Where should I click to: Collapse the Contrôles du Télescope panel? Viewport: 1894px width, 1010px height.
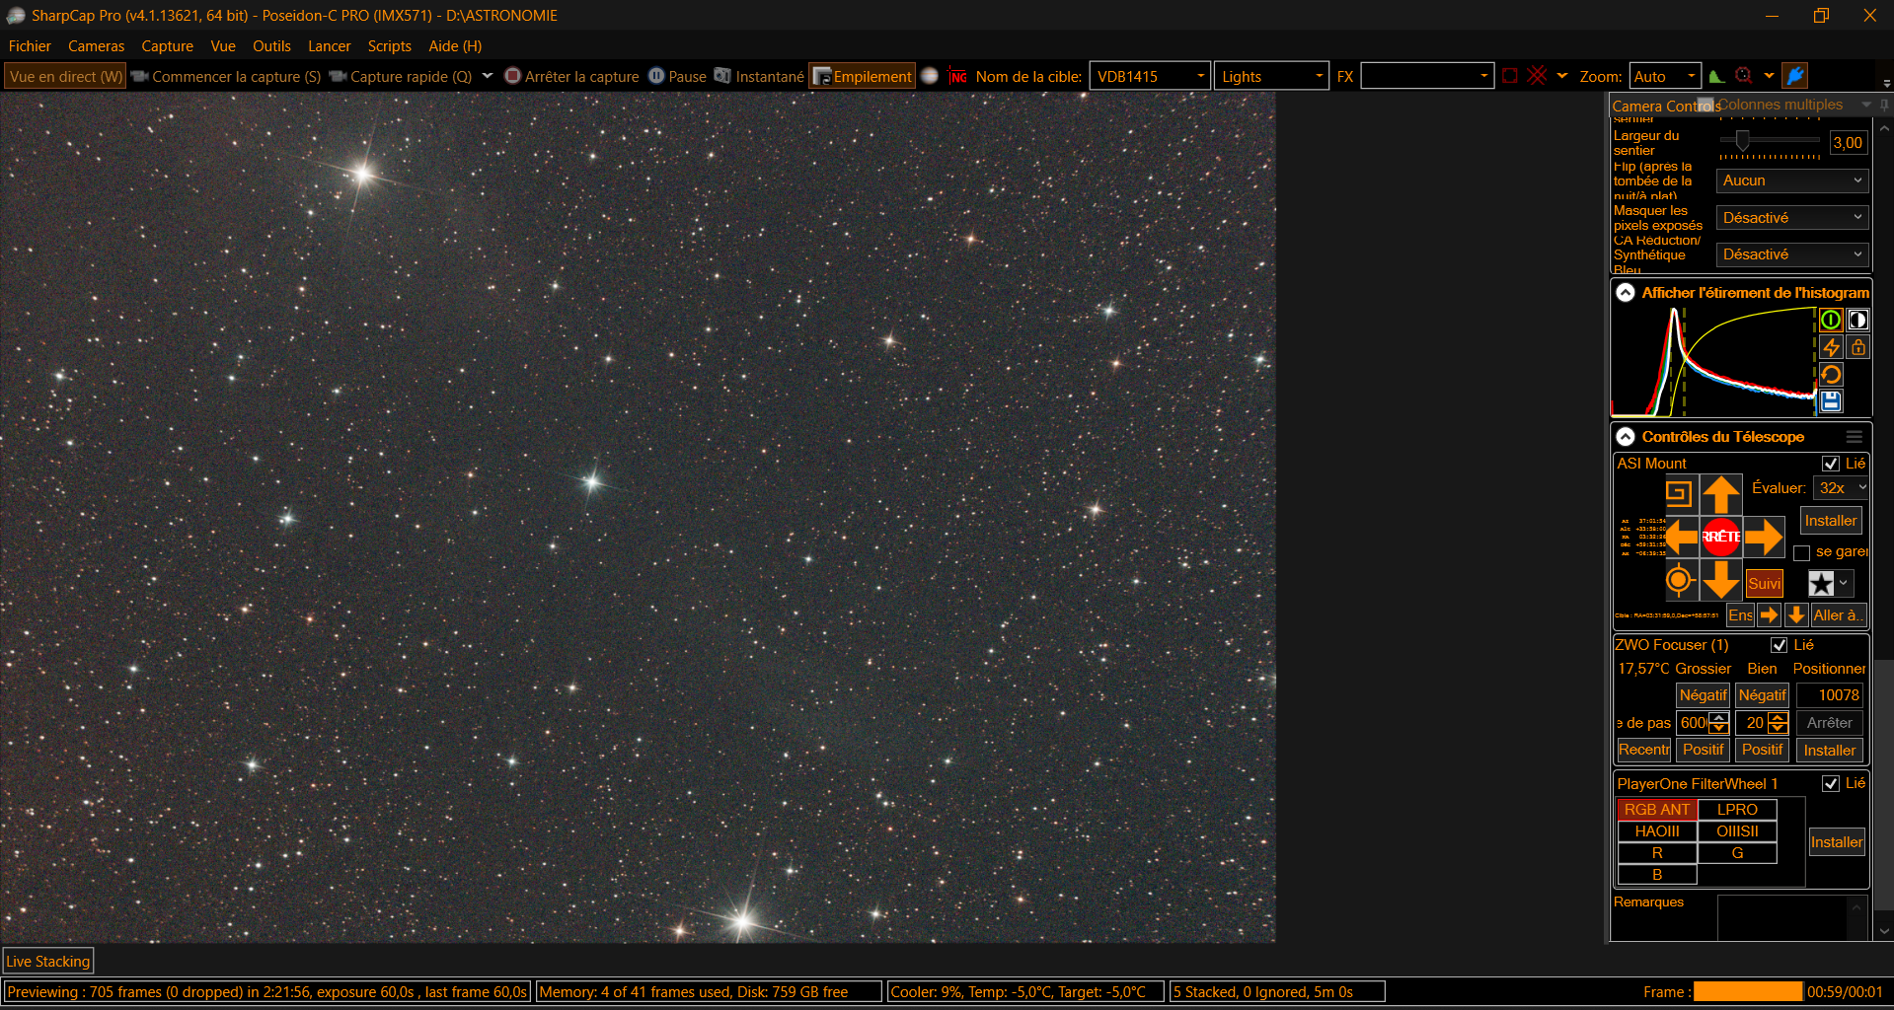point(1626,437)
